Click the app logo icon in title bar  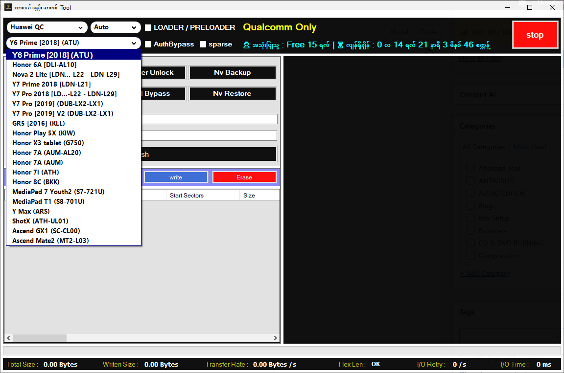(8, 7)
